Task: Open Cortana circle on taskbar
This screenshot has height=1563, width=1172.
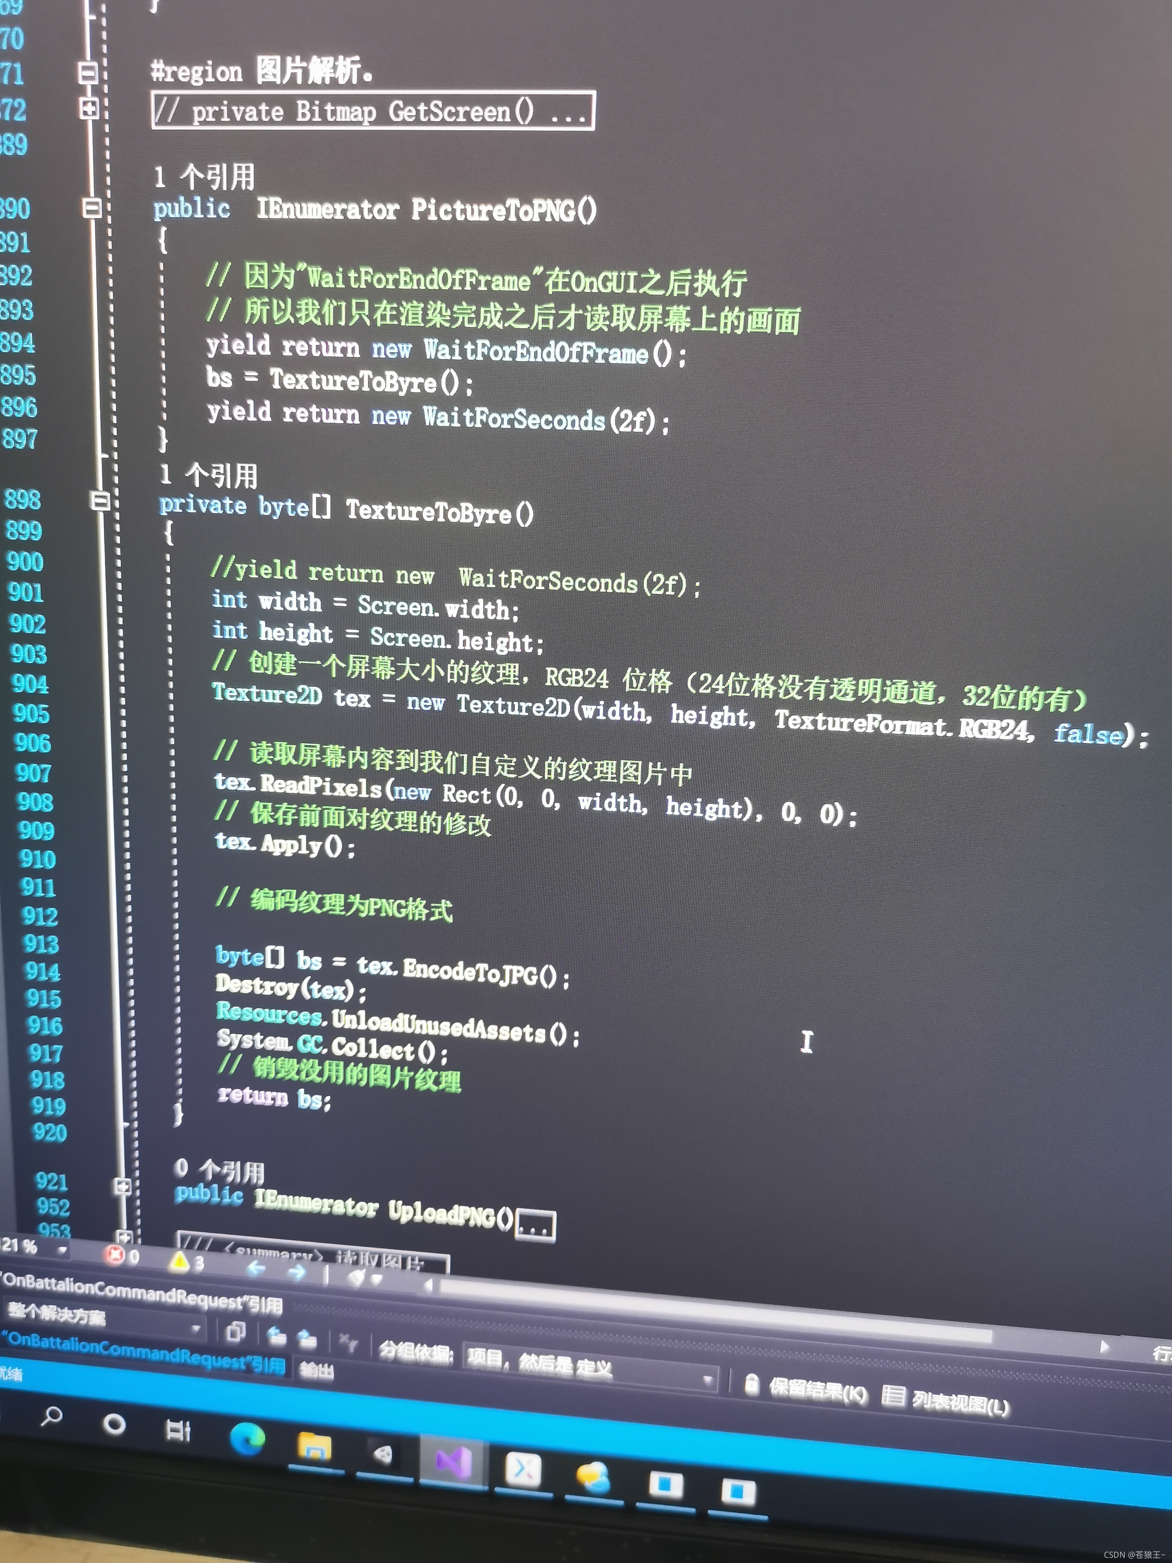Action: 114,1424
